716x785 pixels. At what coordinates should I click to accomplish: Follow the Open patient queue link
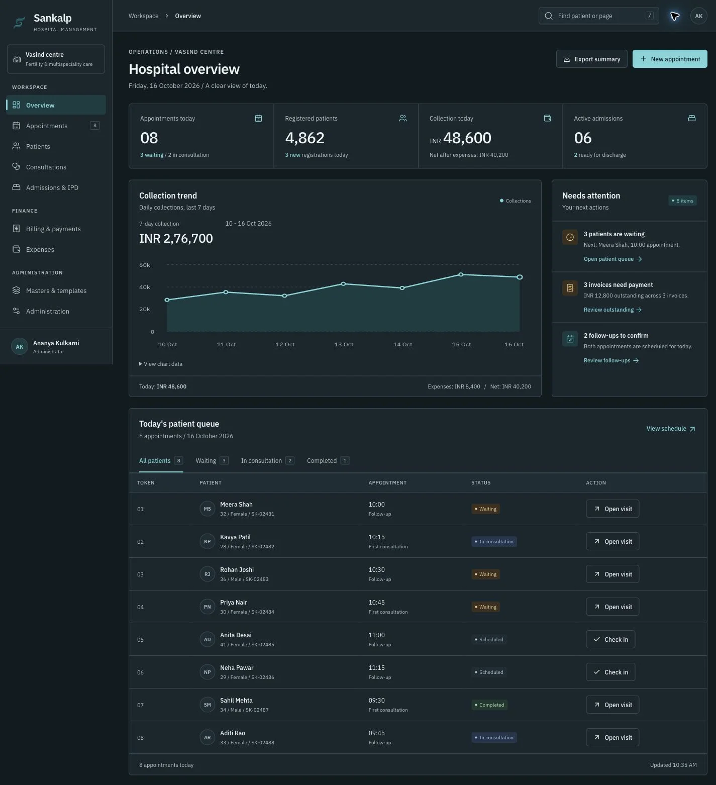[x=613, y=259]
